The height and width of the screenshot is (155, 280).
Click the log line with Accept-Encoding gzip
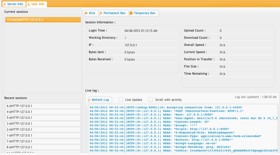tap(160, 147)
